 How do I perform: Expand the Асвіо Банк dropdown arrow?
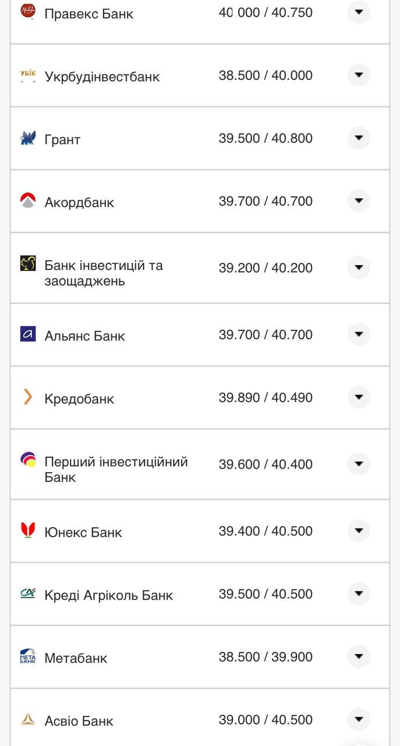click(x=359, y=719)
